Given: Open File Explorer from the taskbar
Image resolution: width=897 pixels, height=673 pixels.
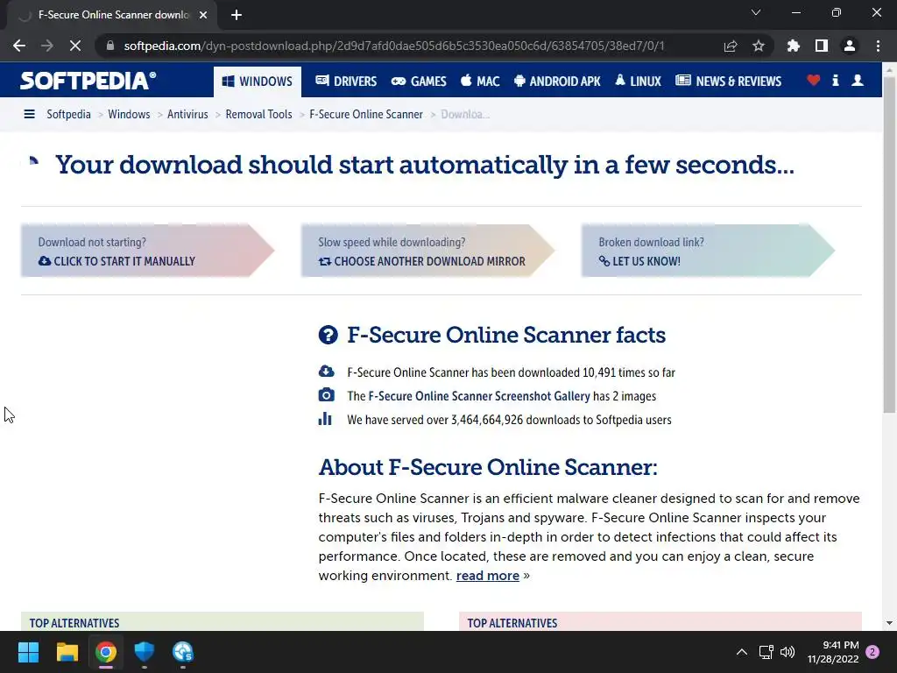Looking at the screenshot, I should 67,652.
